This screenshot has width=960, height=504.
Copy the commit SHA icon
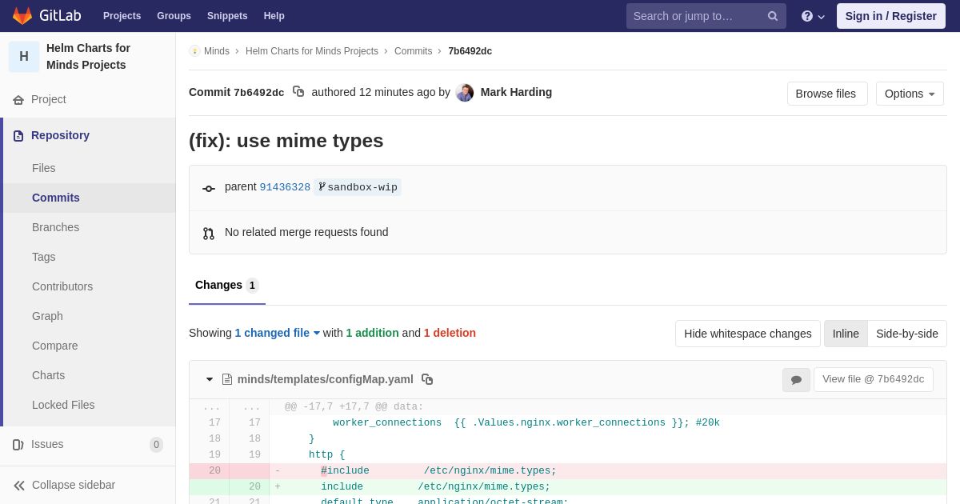coord(298,92)
